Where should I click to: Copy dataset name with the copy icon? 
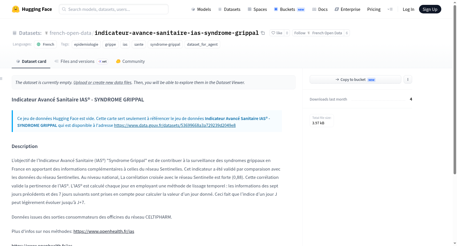tap(263, 33)
